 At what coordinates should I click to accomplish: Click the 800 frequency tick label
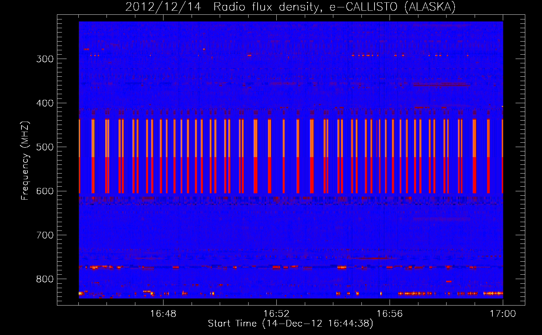coord(45,279)
